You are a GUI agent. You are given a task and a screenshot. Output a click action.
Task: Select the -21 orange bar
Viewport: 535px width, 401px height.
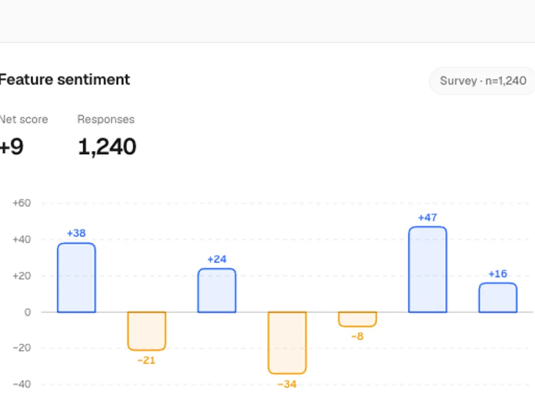(x=147, y=331)
